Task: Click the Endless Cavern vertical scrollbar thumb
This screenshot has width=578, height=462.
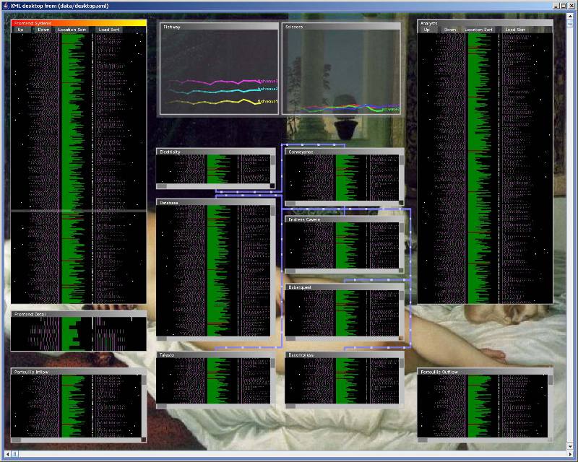Action: pyautogui.click(x=402, y=228)
